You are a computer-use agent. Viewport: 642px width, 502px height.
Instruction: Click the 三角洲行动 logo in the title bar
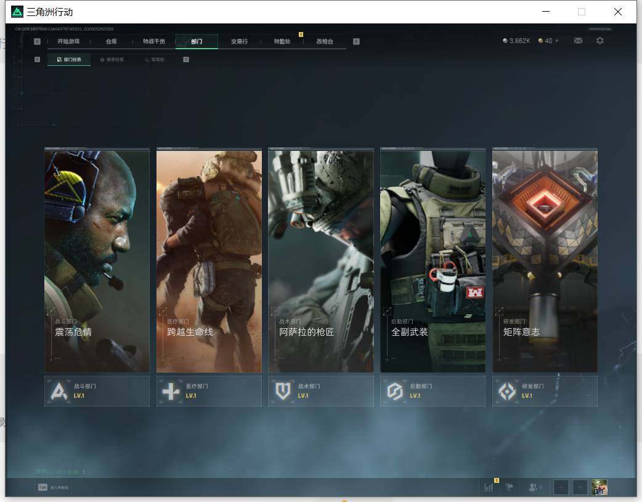17,12
